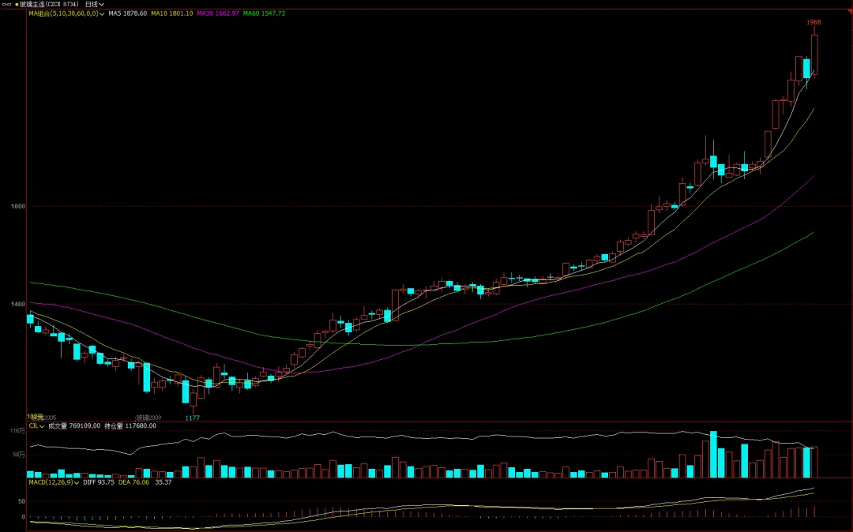Expand the MA组合(5,10,30,60,0,0) indicator dropdown
The height and width of the screenshot is (532, 853).
point(102,13)
